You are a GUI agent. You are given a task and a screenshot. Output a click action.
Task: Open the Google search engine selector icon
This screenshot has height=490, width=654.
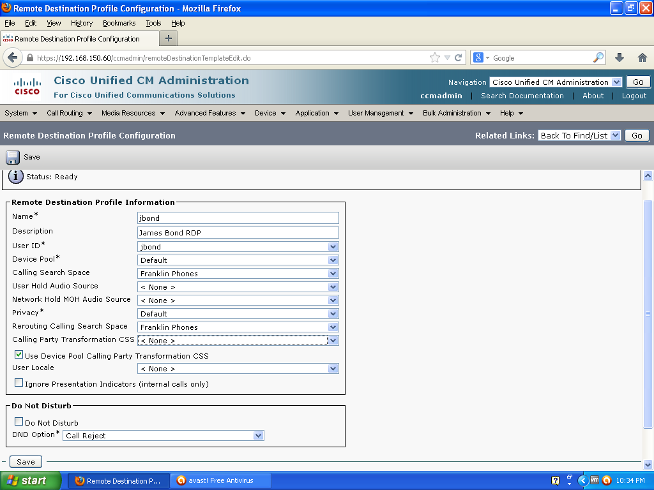[481, 57]
